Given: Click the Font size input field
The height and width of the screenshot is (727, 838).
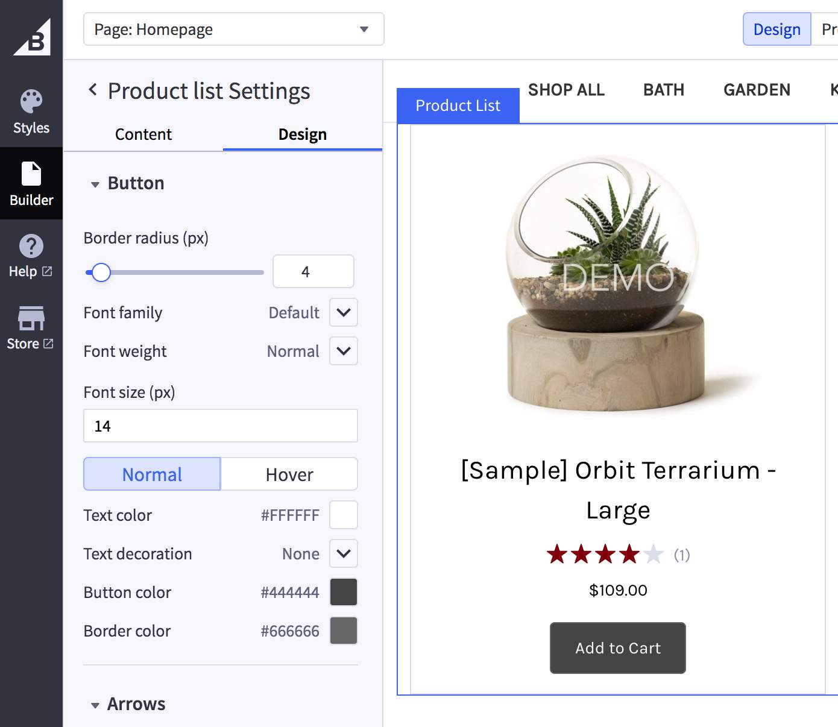Looking at the screenshot, I should pyautogui.click(x=221, y=426).
